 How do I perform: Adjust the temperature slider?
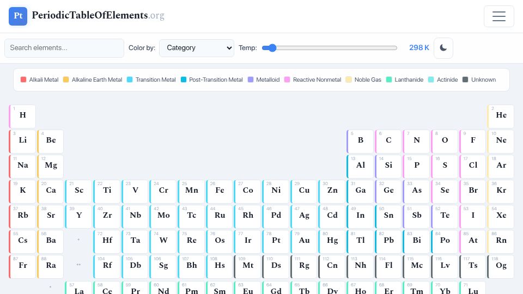click(330, 48)
